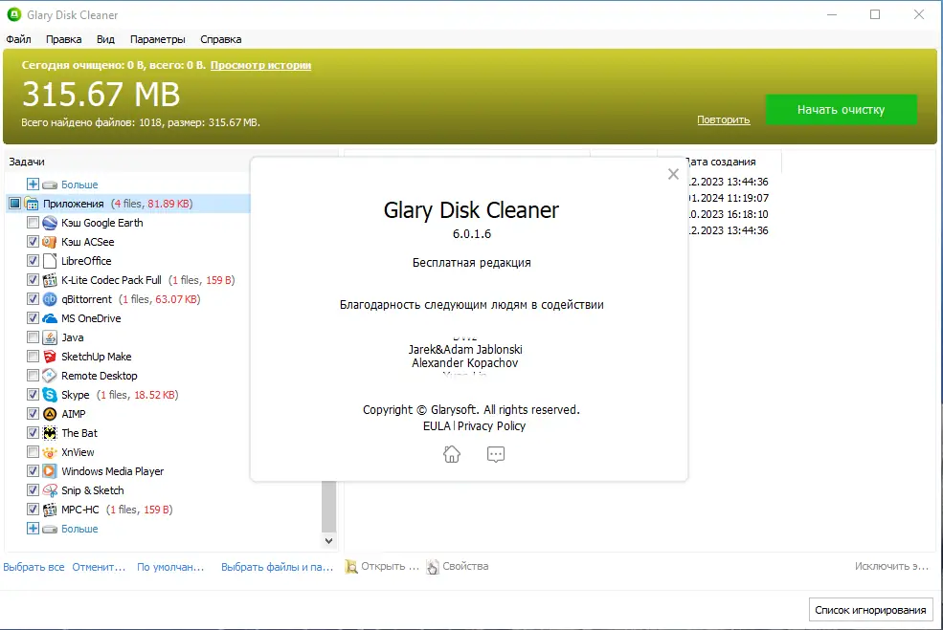Open the Privacy Policy link
Image resolution: width=943 pixels, height=630 pixels.
pos(491,425)
